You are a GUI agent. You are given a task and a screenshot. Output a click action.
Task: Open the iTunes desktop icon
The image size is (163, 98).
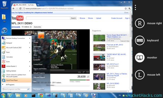pyautogui.click(x=4, y=31)
